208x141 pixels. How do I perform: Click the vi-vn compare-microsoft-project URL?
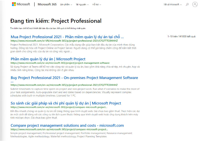(59, 107)
